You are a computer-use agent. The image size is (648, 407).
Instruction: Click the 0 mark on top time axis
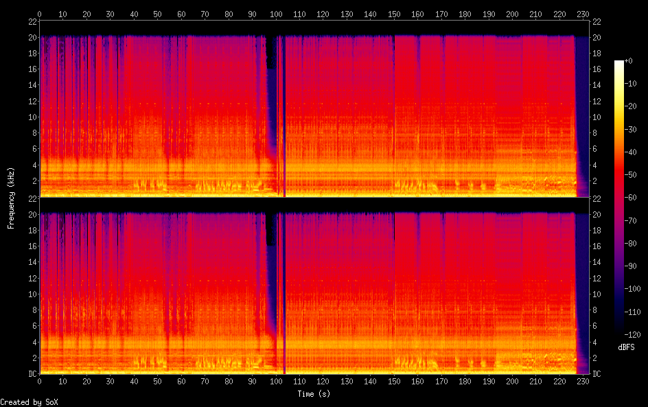pos(40,14)
